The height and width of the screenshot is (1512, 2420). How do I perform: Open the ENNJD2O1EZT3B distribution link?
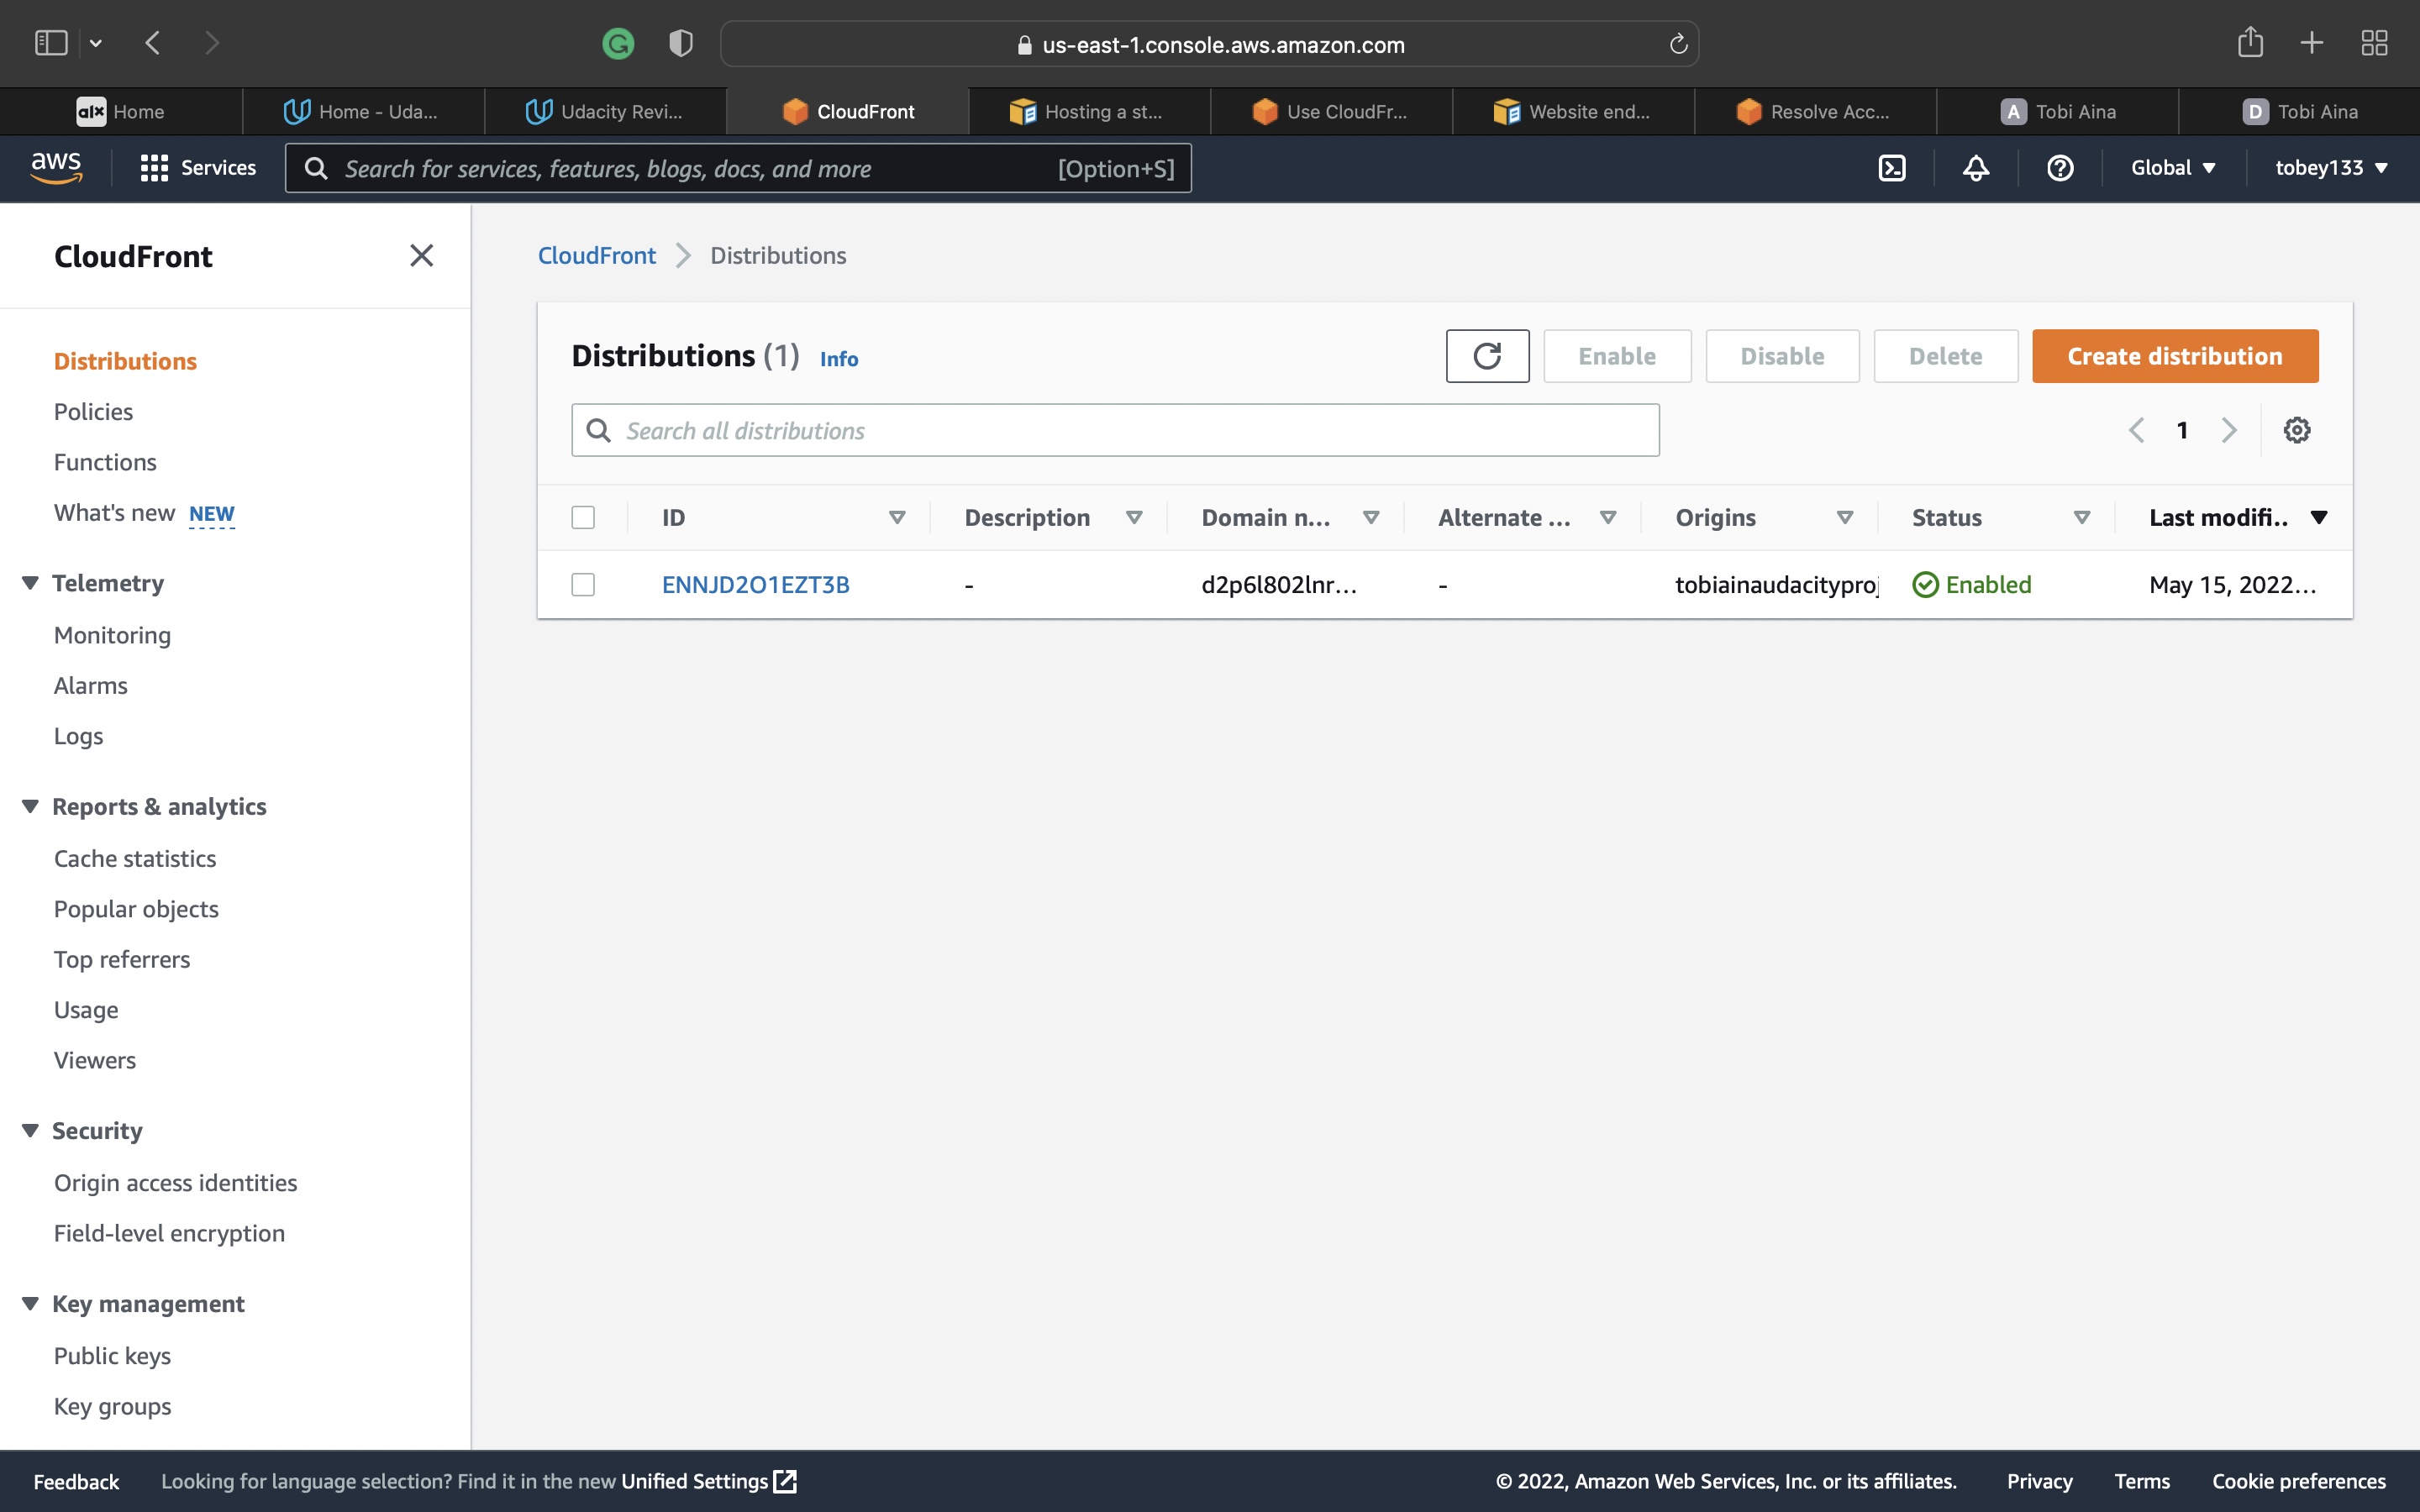tap(755, 584)
